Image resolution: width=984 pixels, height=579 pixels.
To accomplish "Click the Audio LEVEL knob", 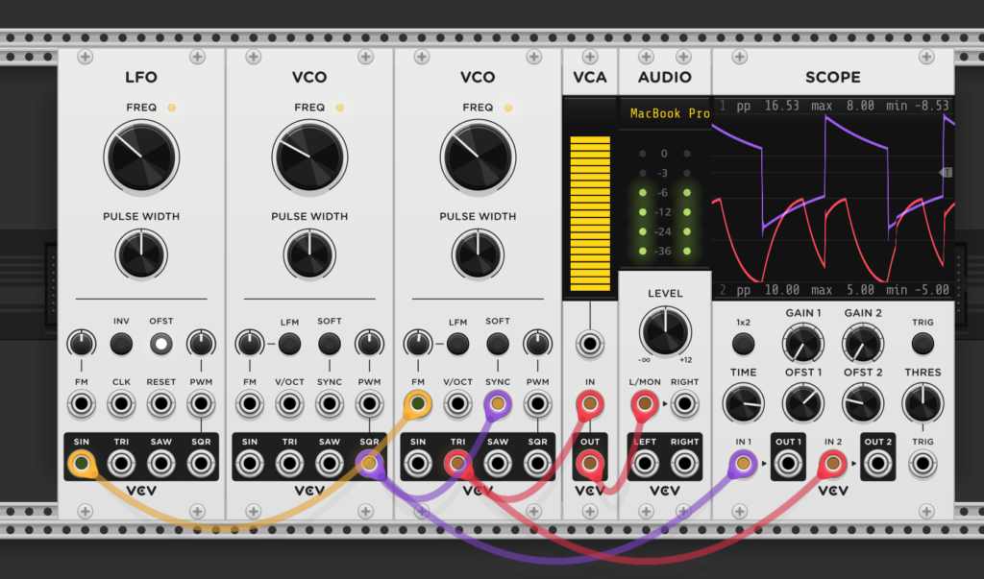I will pos(665,330).
